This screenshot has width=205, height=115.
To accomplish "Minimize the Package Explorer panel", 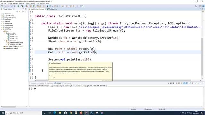I will (x=23, y=9).
